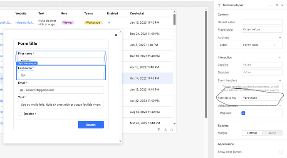Image resolution: width=287 pixels, height=158 pixels.
Task: Add a validation rule with plus icon
Action: (280, 106)
